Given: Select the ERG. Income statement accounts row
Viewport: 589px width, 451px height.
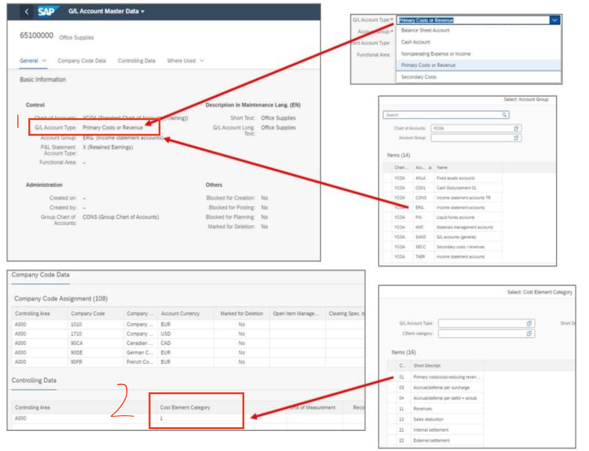Looking at the screenshot, I should pos(442,207).
